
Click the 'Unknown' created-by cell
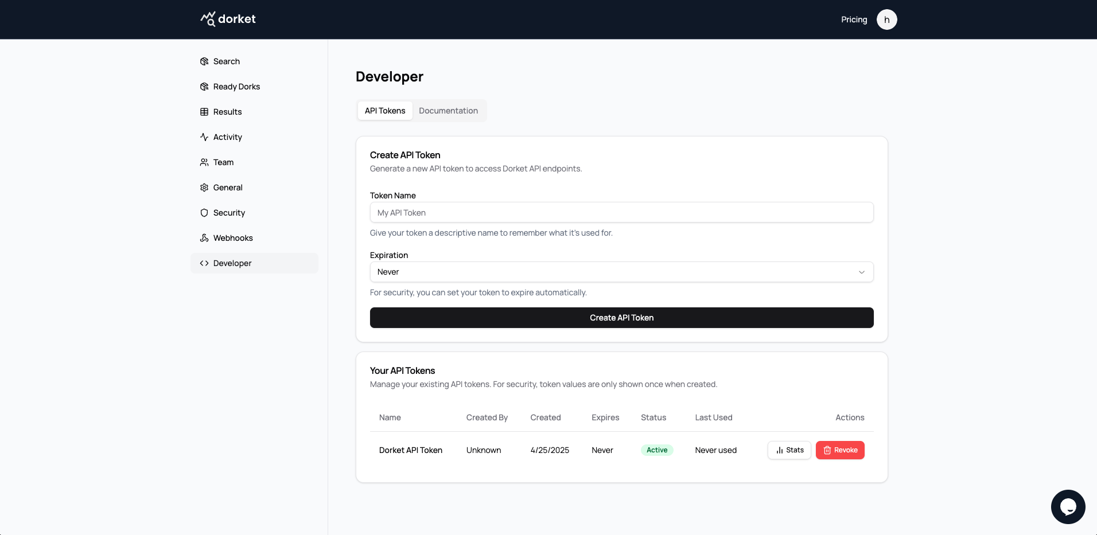[484, 450]
